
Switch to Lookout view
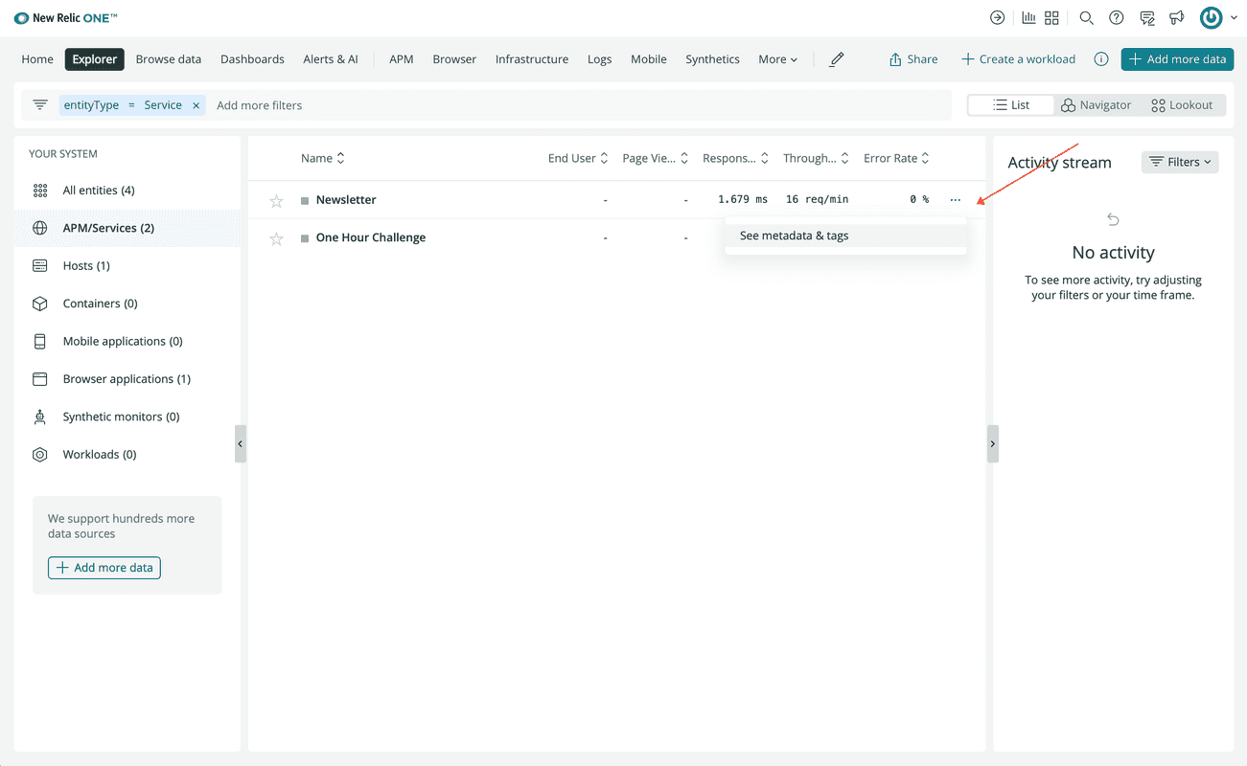(1182, 105)
